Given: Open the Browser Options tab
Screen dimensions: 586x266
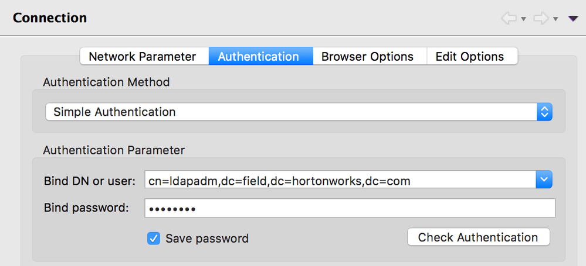Looking at the screenshot, I should pyautogui.click(x=367, y=57).
